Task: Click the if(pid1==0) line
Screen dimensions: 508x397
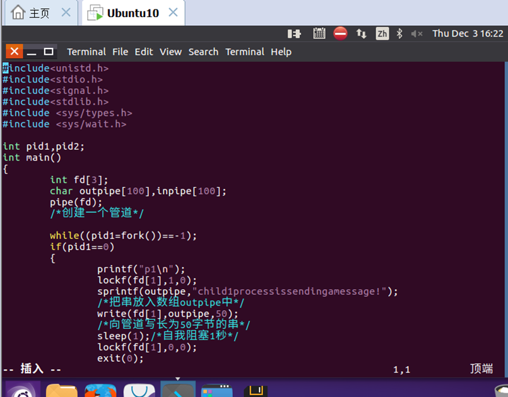Action: 82,247
